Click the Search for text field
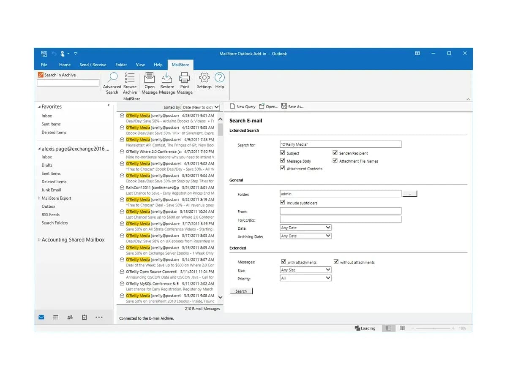 click(341, 144)
